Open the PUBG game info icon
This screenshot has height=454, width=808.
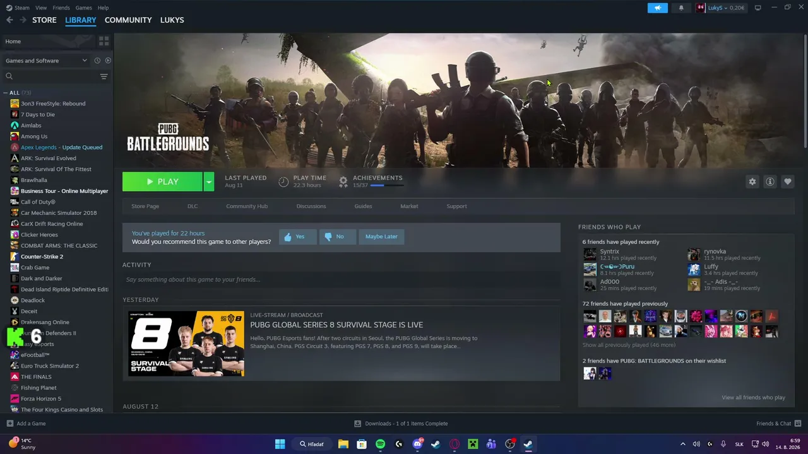[x=770, y=182]
